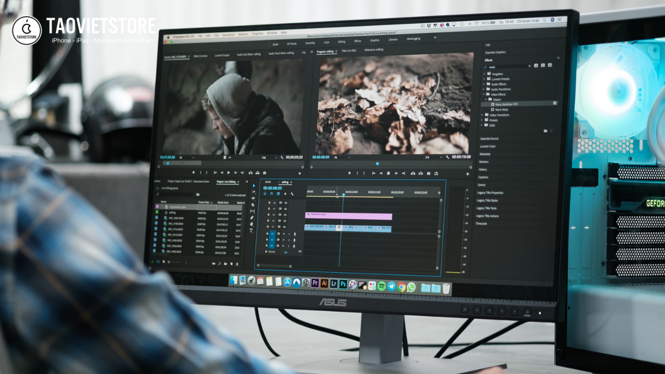Select the Hand tool in the timeline toolbar
Screen dimensions: 665x374
click(252, 224)
